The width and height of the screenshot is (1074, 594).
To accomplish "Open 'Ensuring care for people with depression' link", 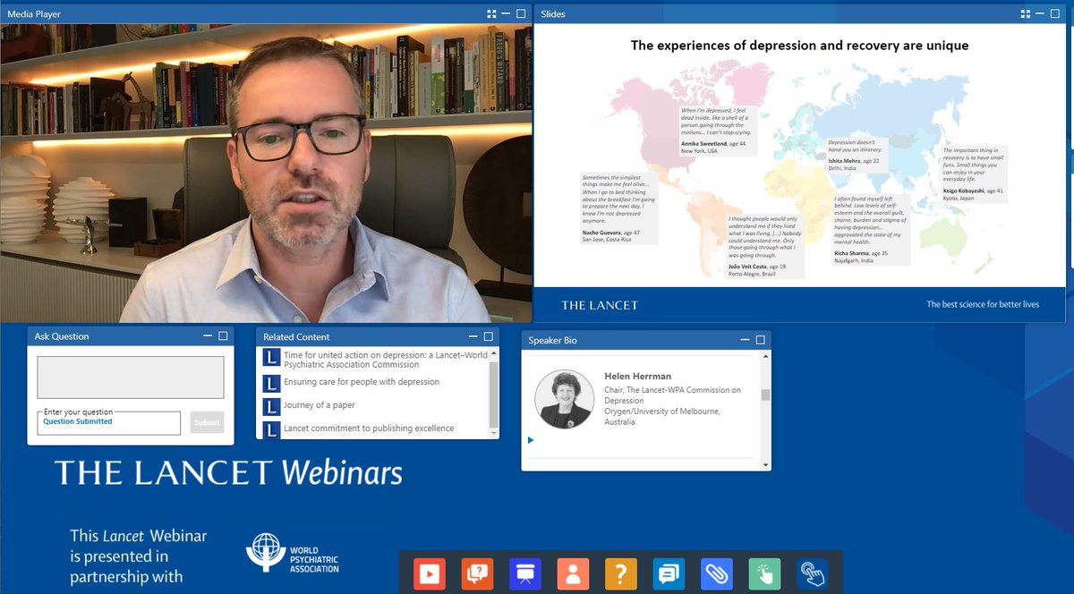I will (362, 382).
